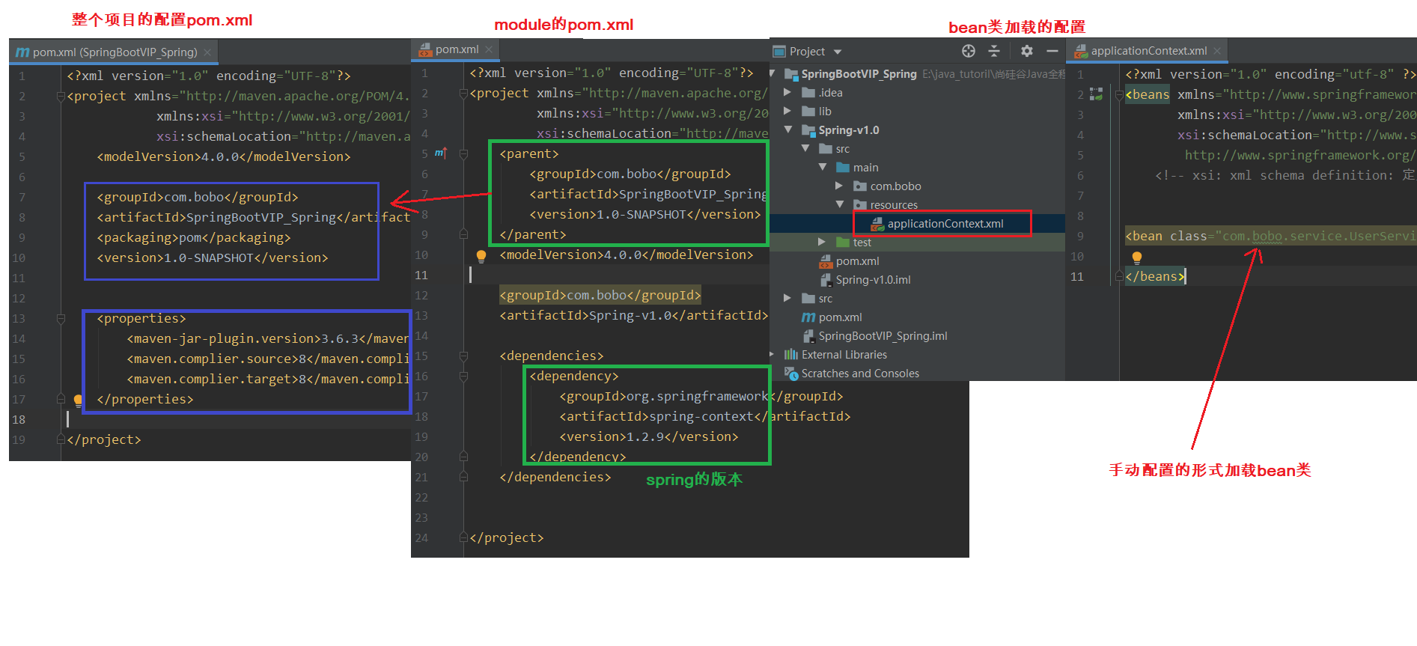The height and width of the screenshot is (646, 1417).
Task: Collapse the resources folder node
Action: point(840,204)
